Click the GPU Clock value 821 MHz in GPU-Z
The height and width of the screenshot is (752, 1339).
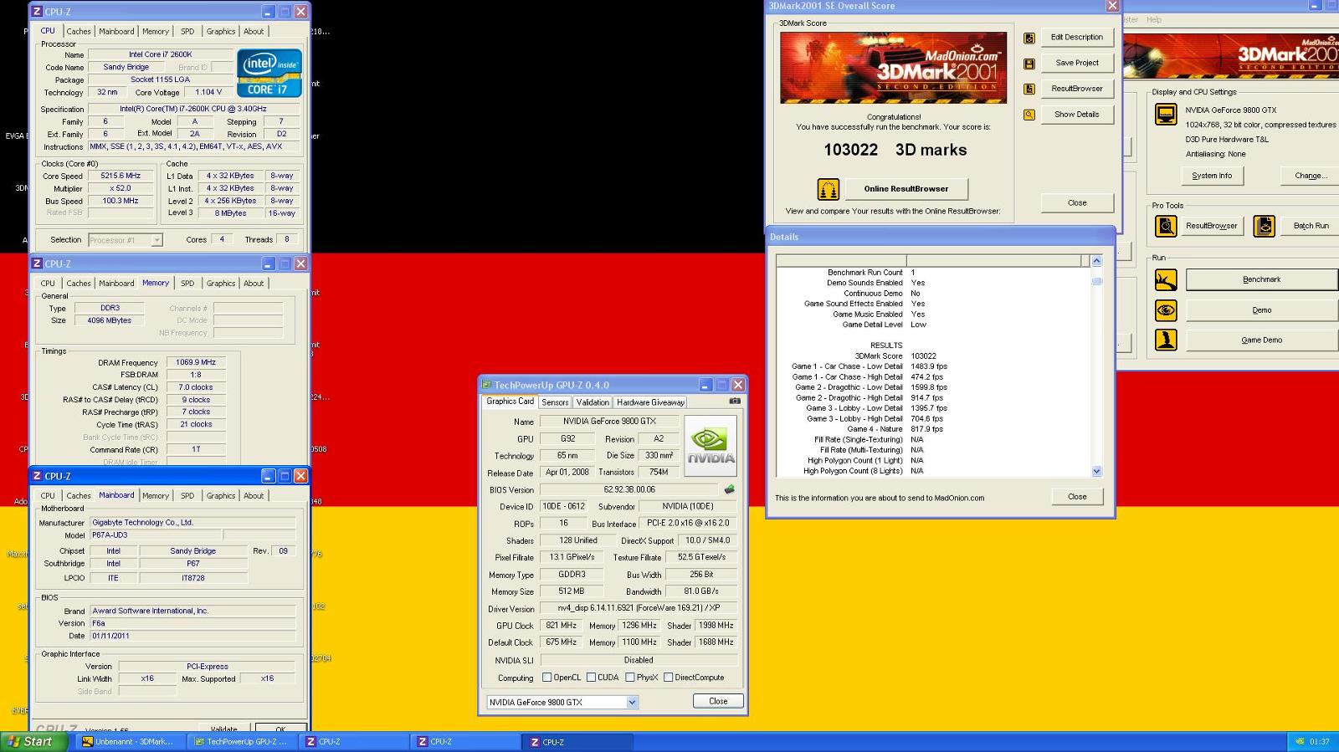click(561, 626)
